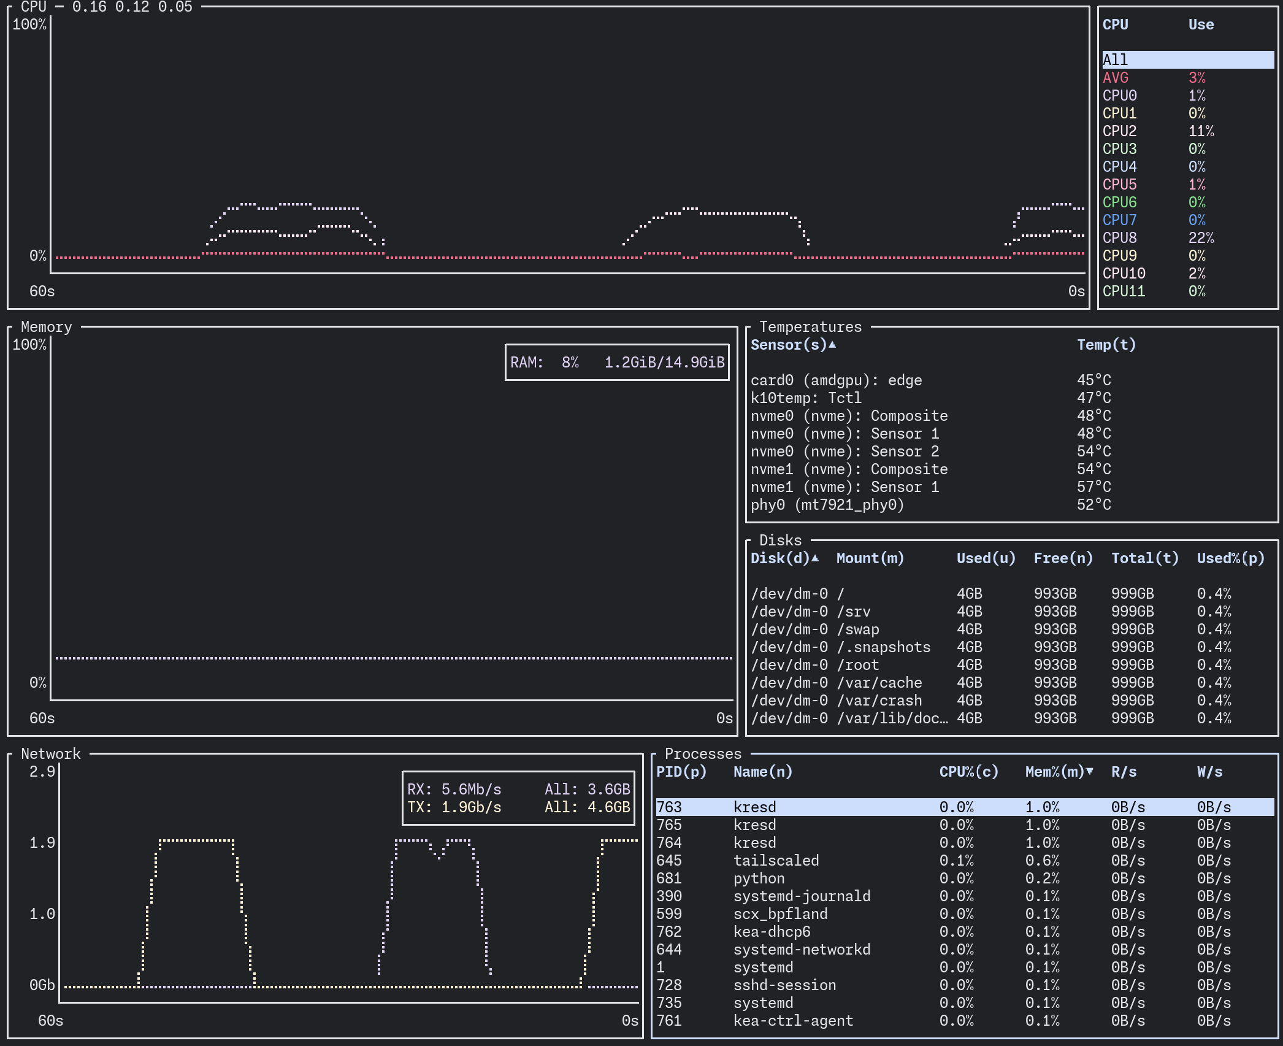The image size is (1283, 1046).
Task: Sort processes by Mem%(m) column header
Action: click(1054, 772)
